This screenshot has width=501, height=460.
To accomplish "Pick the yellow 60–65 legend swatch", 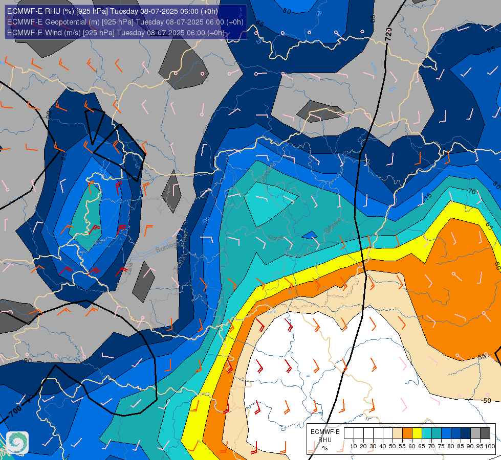I will point(417,433).
